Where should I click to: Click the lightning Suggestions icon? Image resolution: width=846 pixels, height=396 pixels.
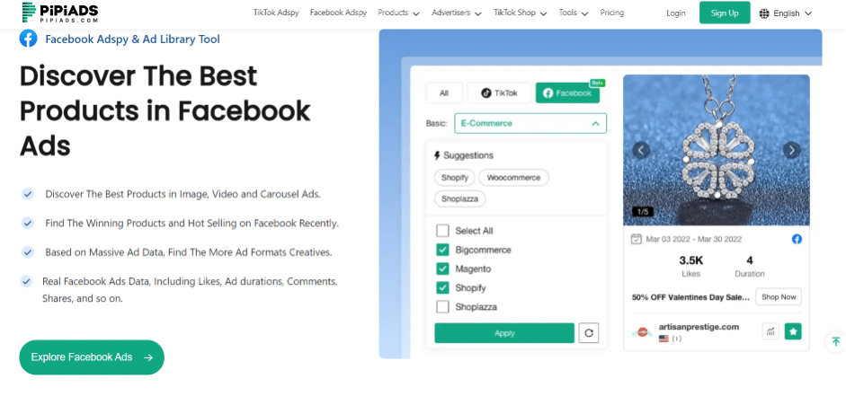pyautogui.click(x=438, y=155)
